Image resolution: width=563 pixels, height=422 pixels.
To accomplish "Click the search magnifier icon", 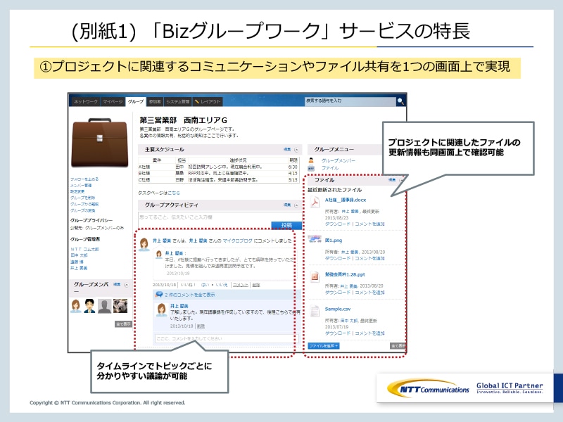I will pyautogui.click(x=400, y=101).
